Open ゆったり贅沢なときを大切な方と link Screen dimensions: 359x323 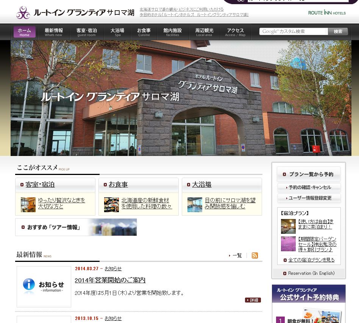[61, 203]
